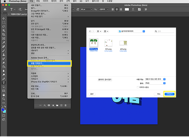
Task: Open Create Warped Text option
Action: 133,9
